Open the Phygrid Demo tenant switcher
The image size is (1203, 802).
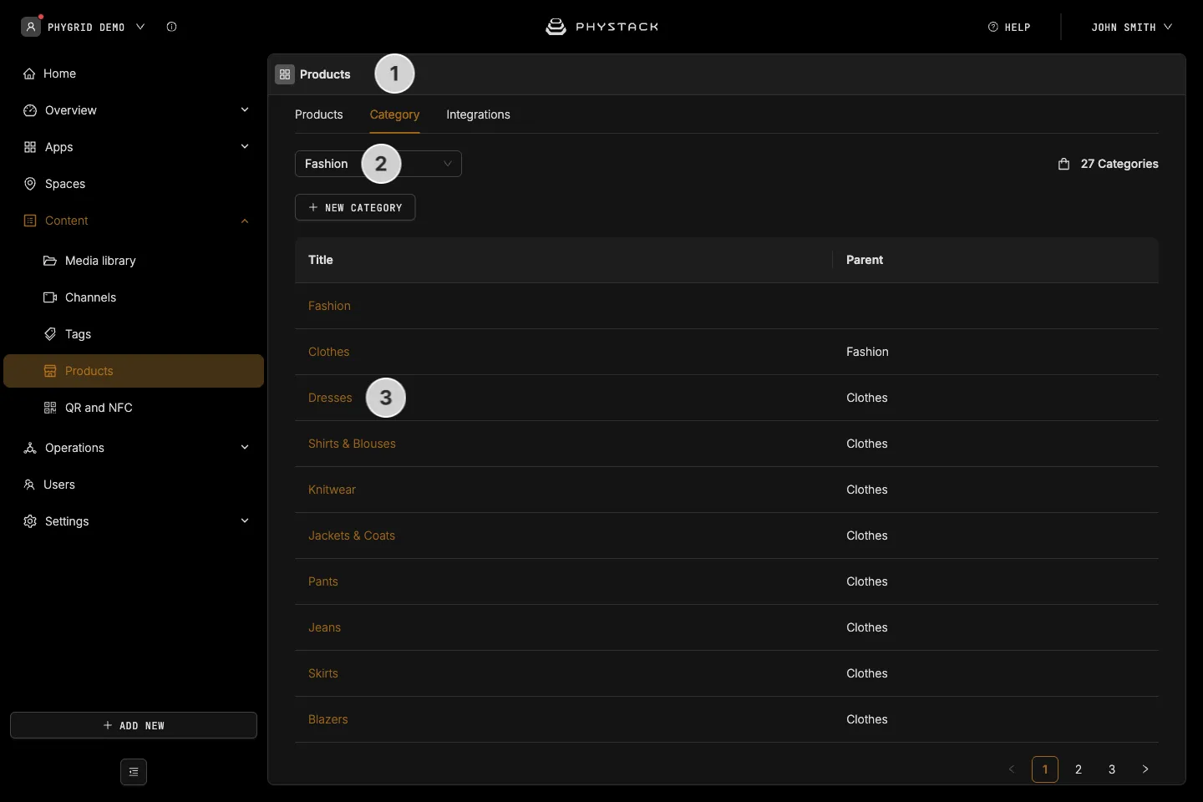[x=84, y=27]
